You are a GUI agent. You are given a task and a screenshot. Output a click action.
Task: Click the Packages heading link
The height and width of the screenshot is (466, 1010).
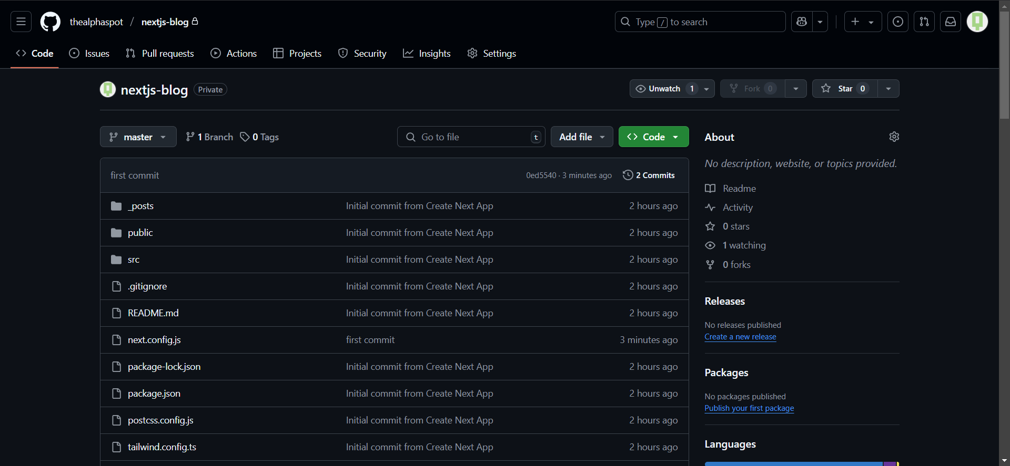pyautogui.click(x=726, y=372)
